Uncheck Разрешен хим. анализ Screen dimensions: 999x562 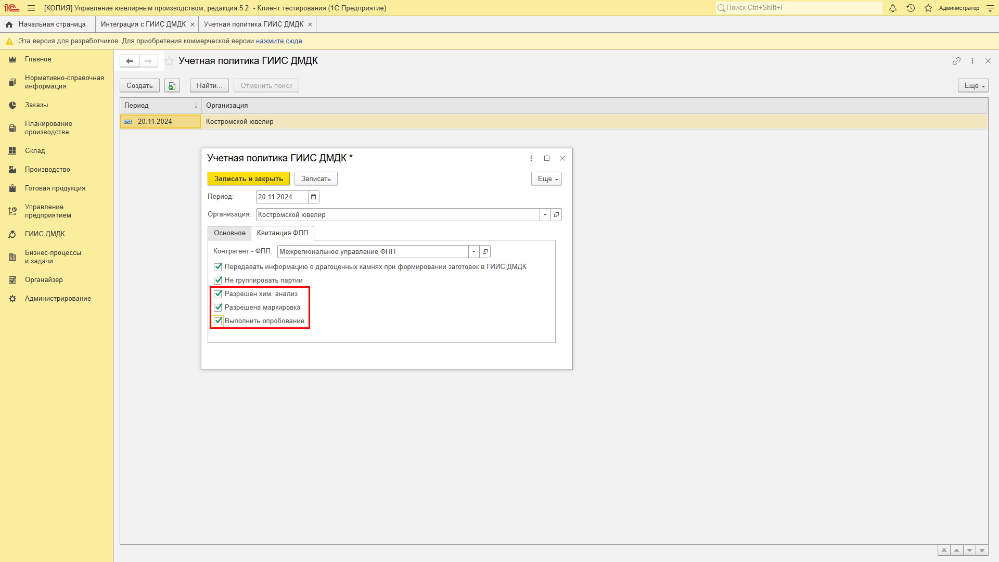point(218,294)
